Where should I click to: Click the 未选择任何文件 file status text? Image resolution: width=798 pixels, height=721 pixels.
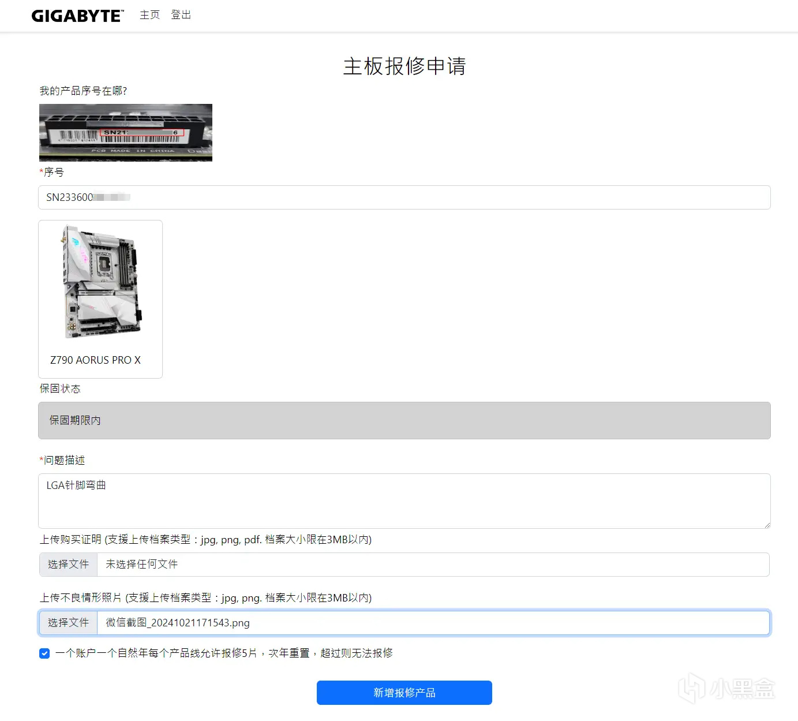(x=141, y=565)
